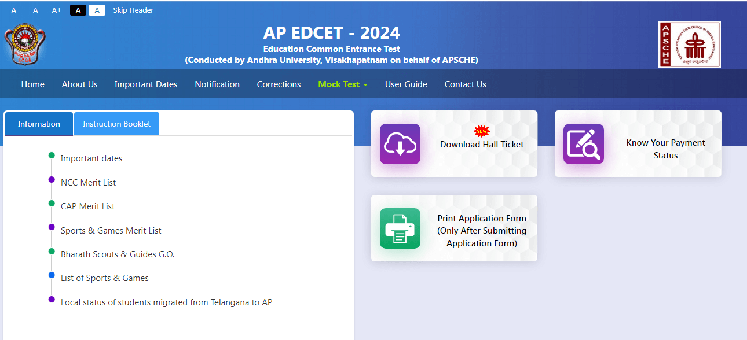Screen dimensions: 747x340
Task: Open the Notification menu item
Action: point(217,84)
